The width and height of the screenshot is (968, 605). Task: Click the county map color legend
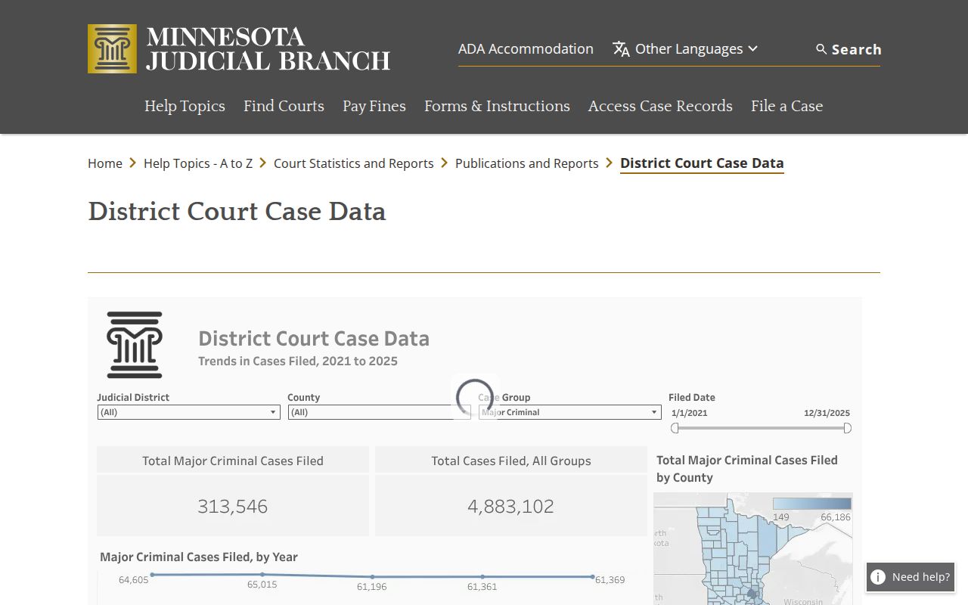pos(811,503)
